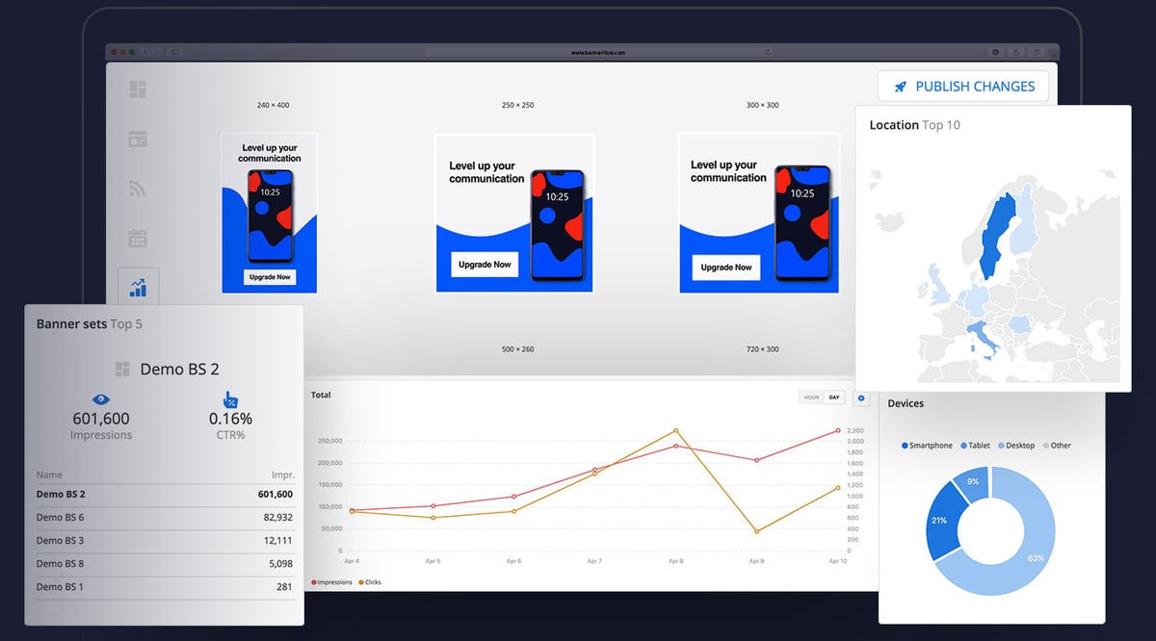This screenshot has width=1156, height=641.
Task: Select Demo BS 2 row in table
Action: pos(165,495)
